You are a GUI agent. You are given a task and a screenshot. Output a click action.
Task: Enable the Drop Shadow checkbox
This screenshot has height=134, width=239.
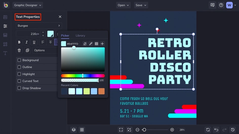(x=19, y=88)
